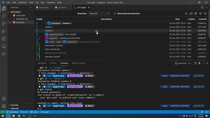The image size is (210, 118).
Task: Switch to the test.html editor tab
Action: pyautogui.click(x=62, y=8)
